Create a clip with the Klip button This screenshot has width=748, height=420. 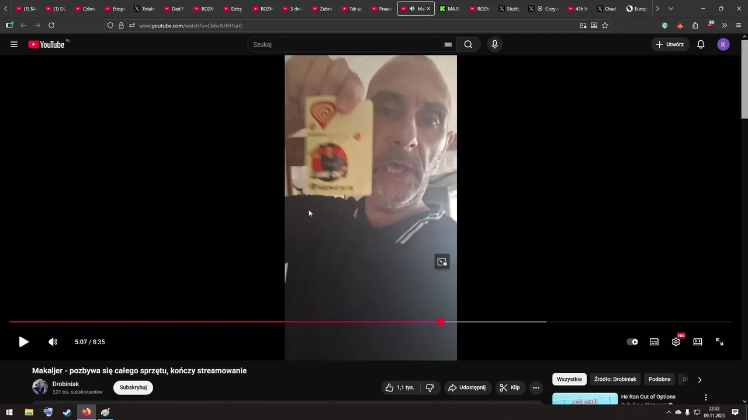point(510,387)
